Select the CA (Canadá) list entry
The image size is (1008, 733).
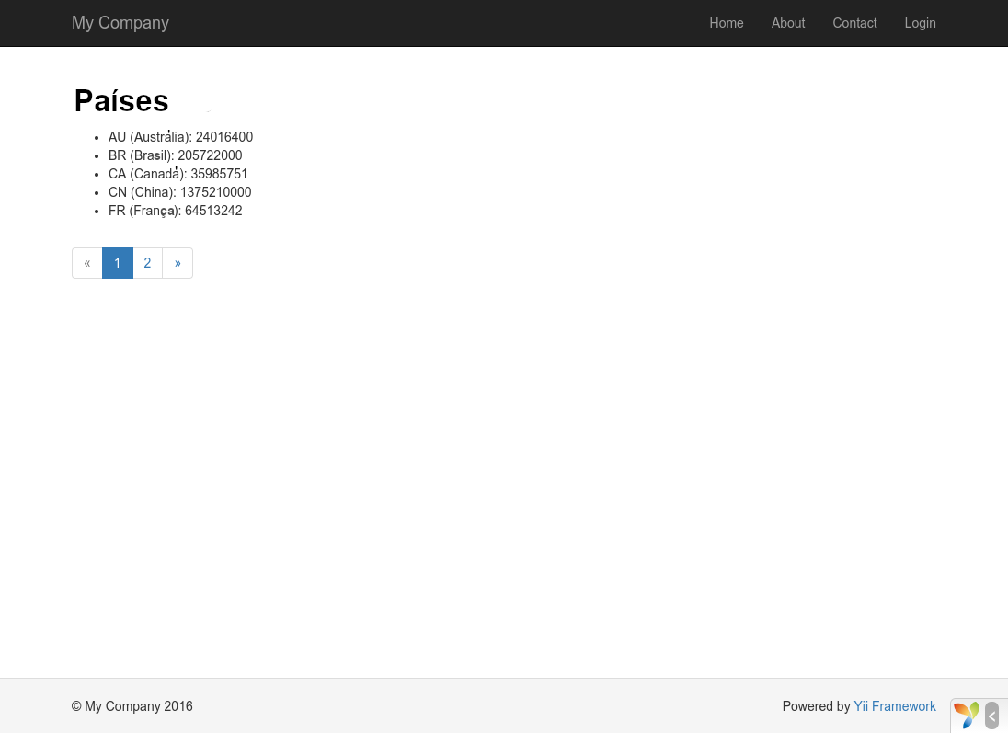click(178, 174)
